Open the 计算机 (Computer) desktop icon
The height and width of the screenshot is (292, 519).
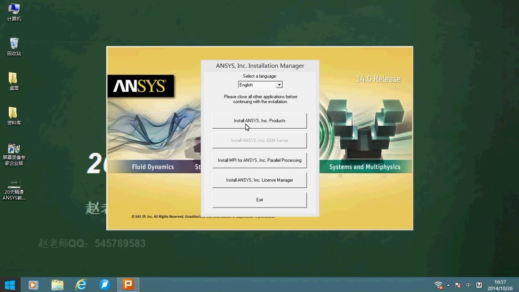coord(13,10)
